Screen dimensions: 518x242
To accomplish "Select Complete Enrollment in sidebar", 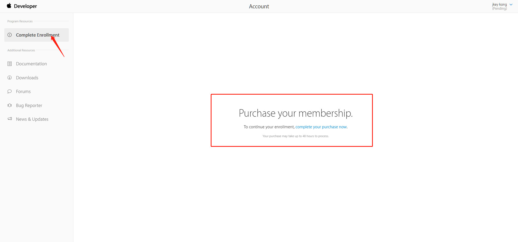I will (x=36, y=35).
